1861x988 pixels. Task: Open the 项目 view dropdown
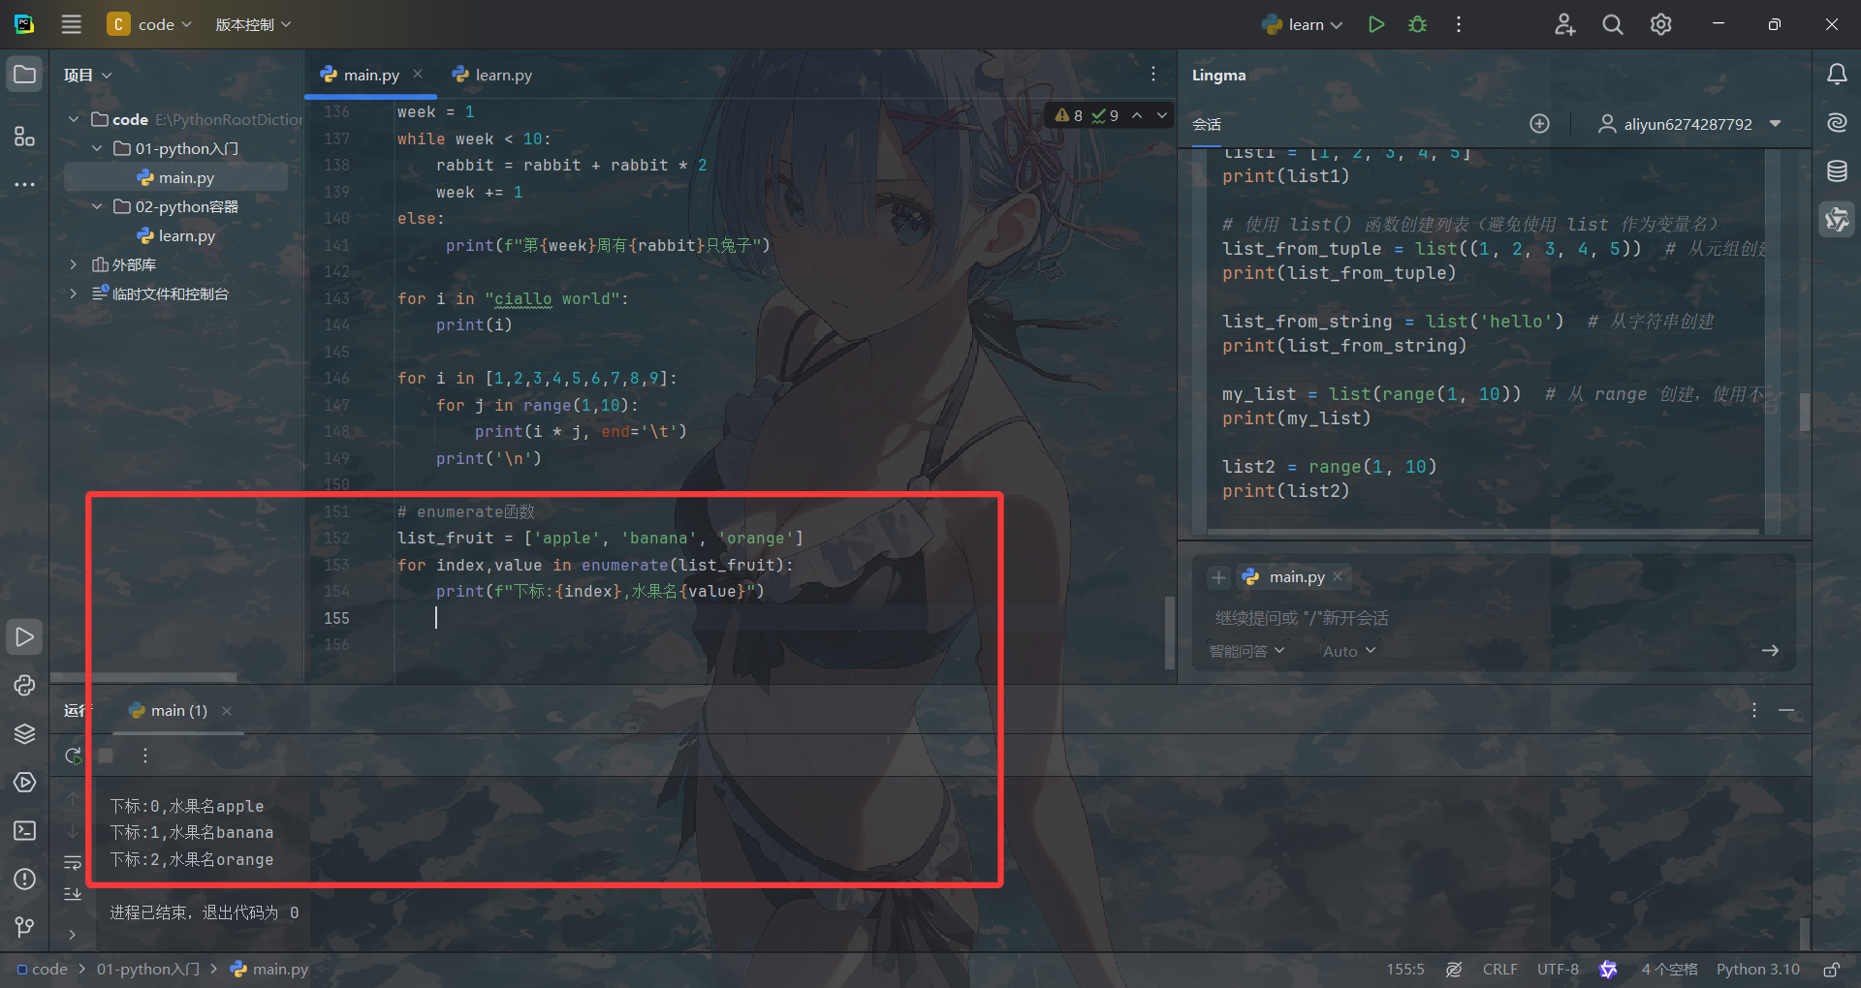(87, 75)
